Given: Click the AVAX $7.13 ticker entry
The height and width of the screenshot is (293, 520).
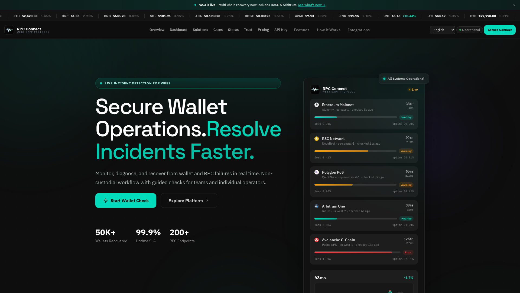Looking at the screenshot, I should coord(311,16).
